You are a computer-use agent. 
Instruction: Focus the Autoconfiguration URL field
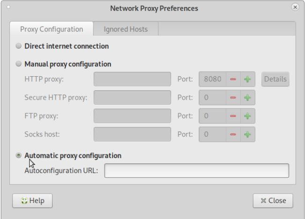pyautogui.click(x=197, y=170)
